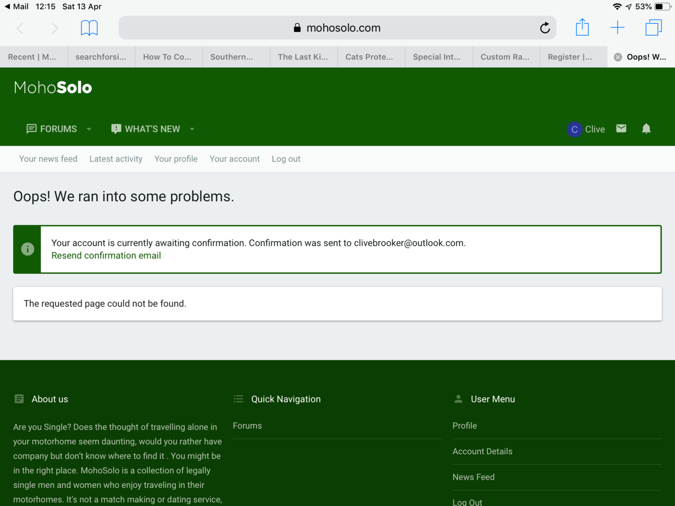Click the MohoSolo logo
This screenshot has width=675, height=506.
53,88
